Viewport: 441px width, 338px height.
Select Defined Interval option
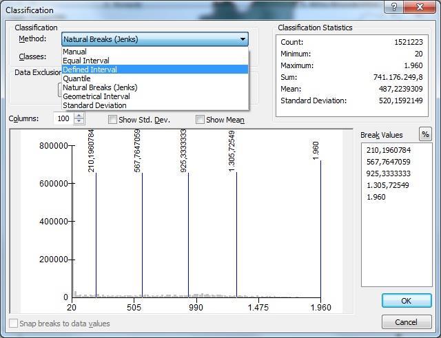[155, 70]
